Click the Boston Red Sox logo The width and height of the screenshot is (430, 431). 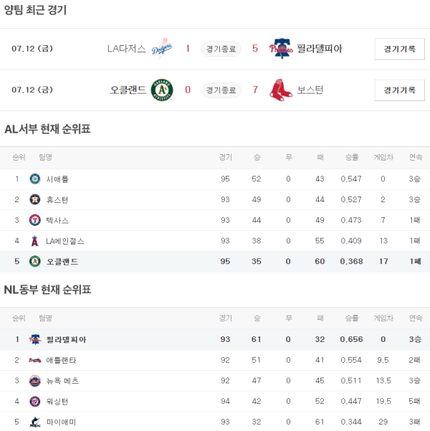281,90
